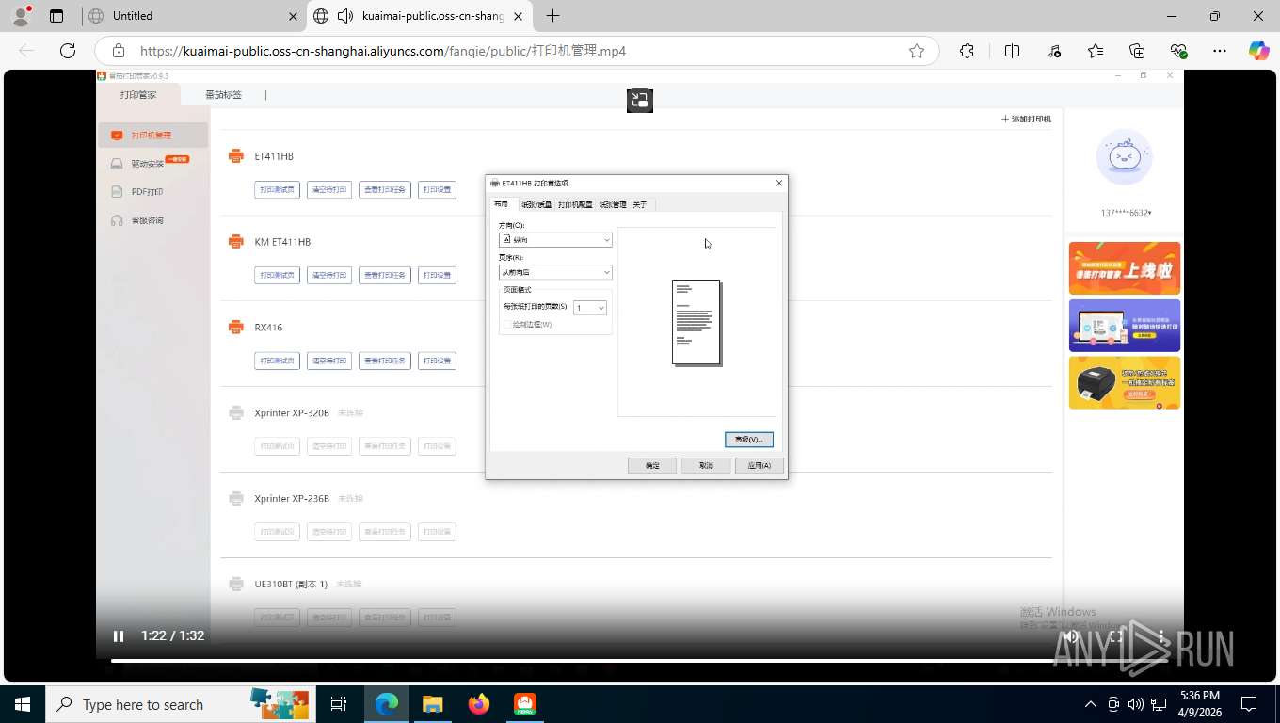Click 应用(A) in the print preferences dialog
The image size is (1280, 723).
(x=760, y=465)
